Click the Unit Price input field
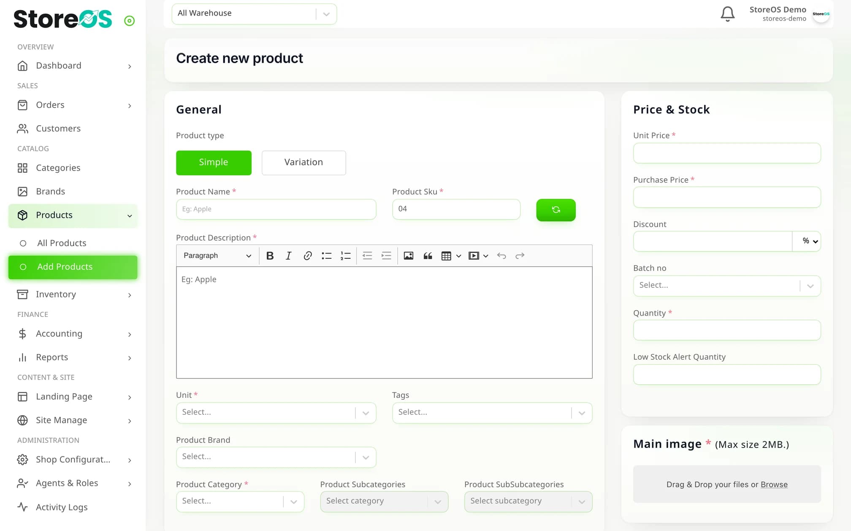Screen dimensions: 851x531 pos(727,153)
